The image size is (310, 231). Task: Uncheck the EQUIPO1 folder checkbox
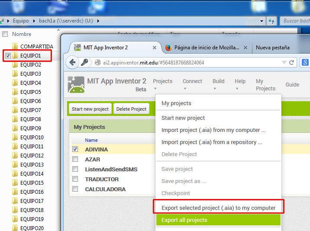point(8,56)
